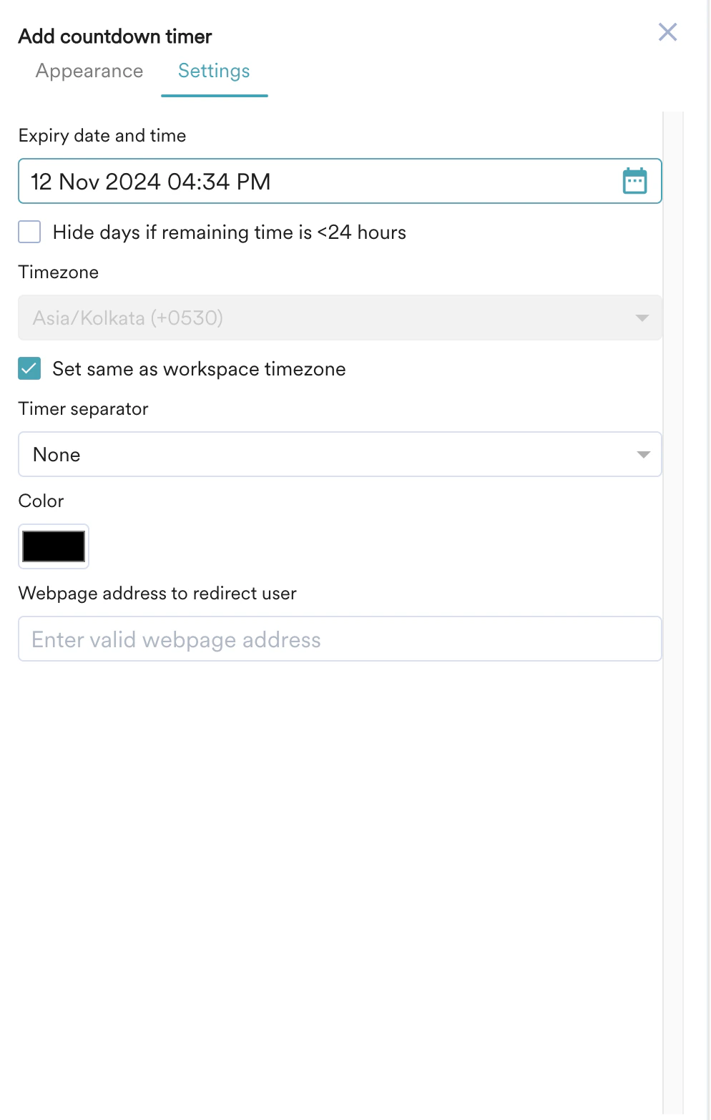Expand the separator options showing None
Image resolution: width=711 pixels, height=1120 pixels.
click(x=340, y=453)
